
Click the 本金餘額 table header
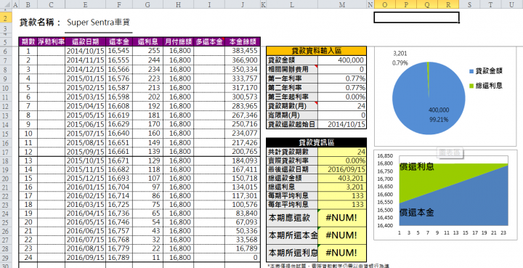point(243,41)
